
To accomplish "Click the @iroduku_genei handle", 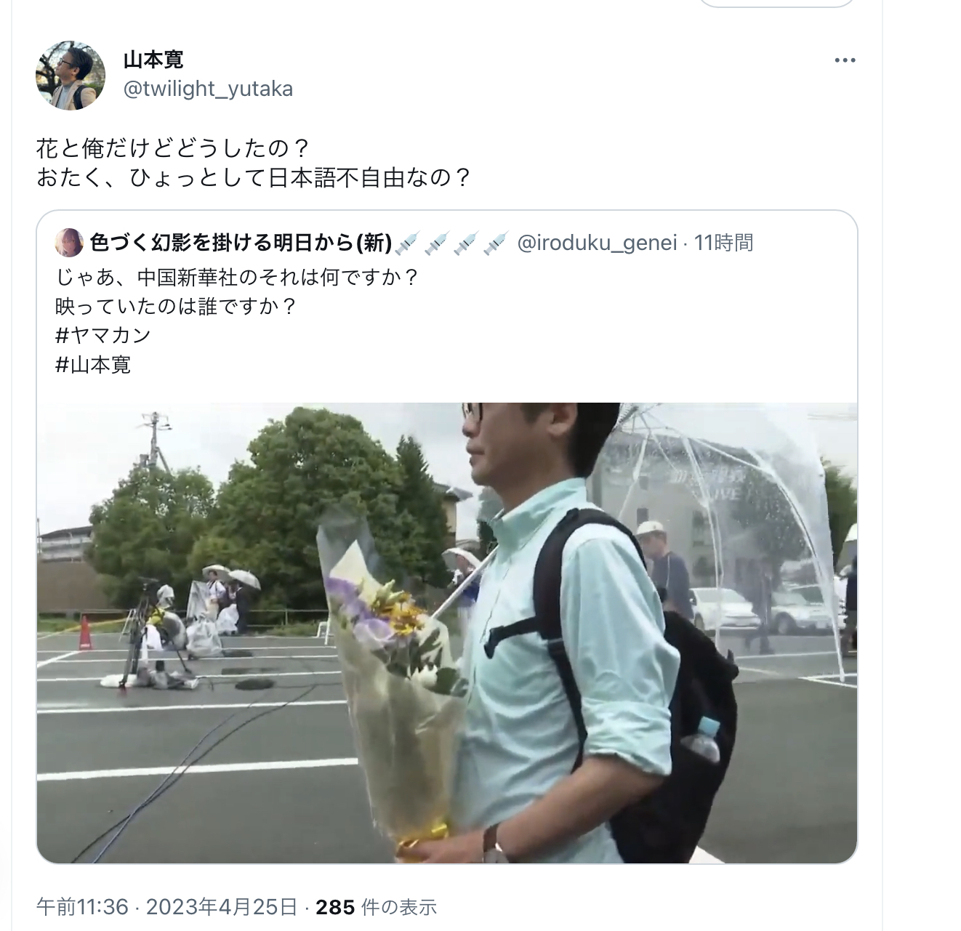I will pos(597,243).
